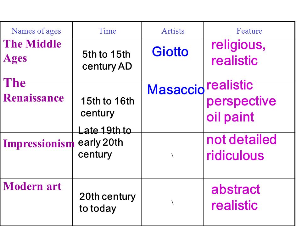Select the 'Impressionism' row label

pos(39,144)
